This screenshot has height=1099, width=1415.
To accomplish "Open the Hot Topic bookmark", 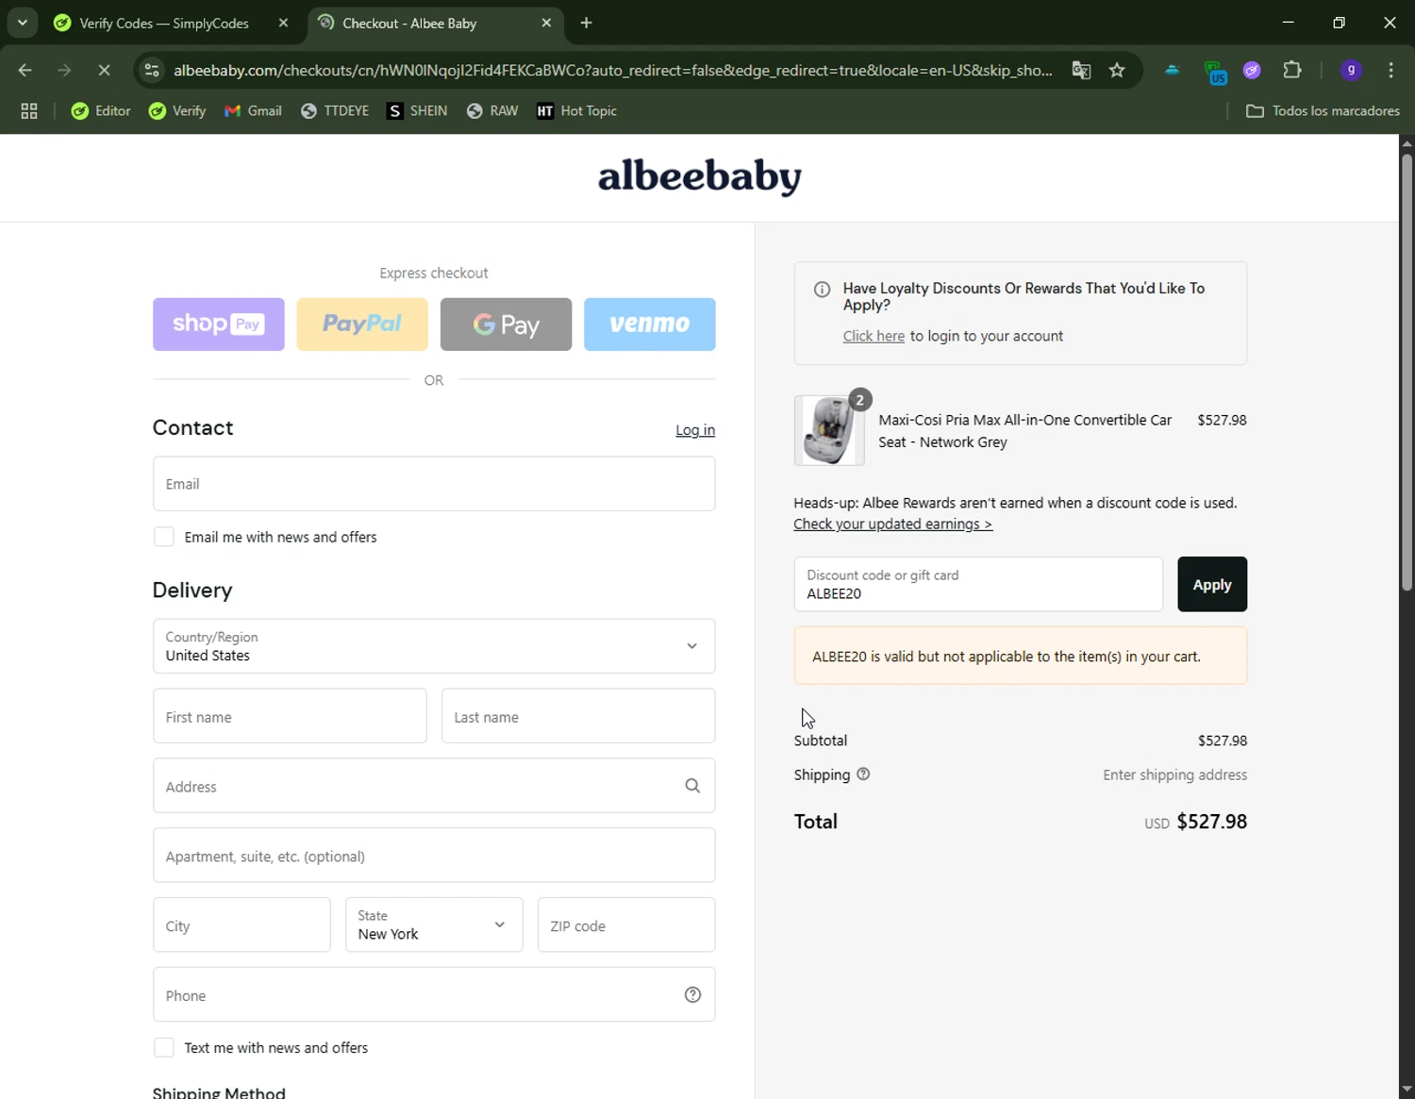I will pos(576,111).
